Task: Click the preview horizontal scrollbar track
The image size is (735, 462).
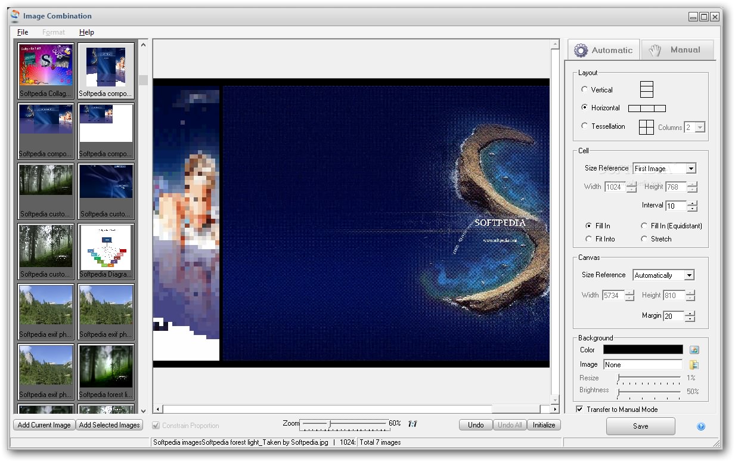Action: coord(356,410)
